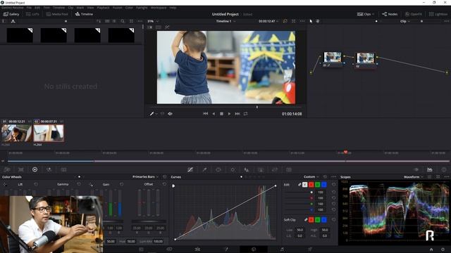Open the Playback menu
Image resolution: width=451 pixels, height=253 pixels.
(x=103, y=8)
